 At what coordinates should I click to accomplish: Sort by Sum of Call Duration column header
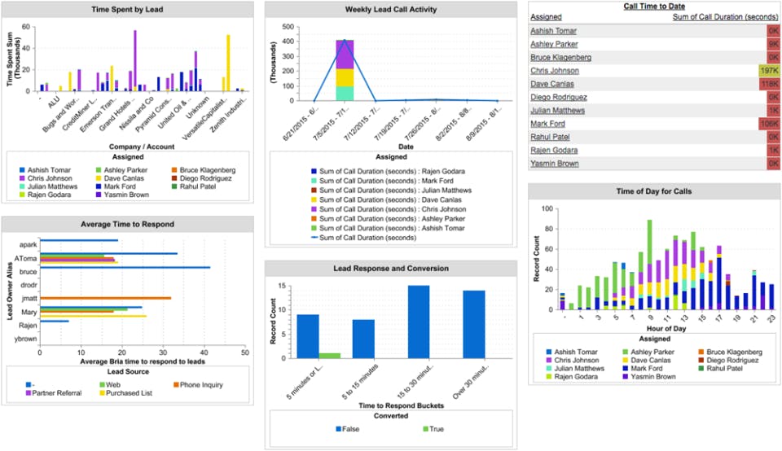click(725, 17)
